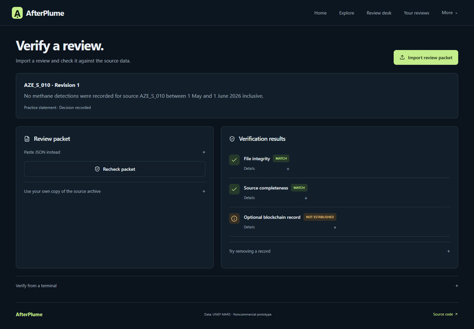Click the Optional blockchain record label
The image size is (474, 329).
point(272,217)
